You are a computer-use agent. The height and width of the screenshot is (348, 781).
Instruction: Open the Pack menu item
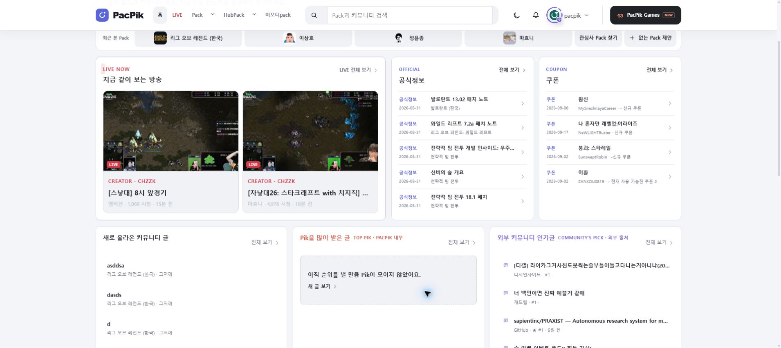click(x=197, y=15)
